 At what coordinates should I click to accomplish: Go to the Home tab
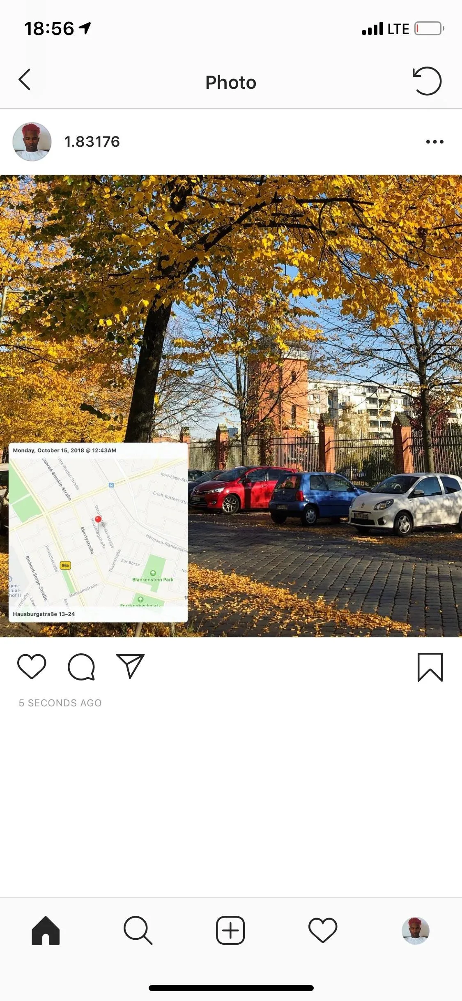(x=46, y=930)
